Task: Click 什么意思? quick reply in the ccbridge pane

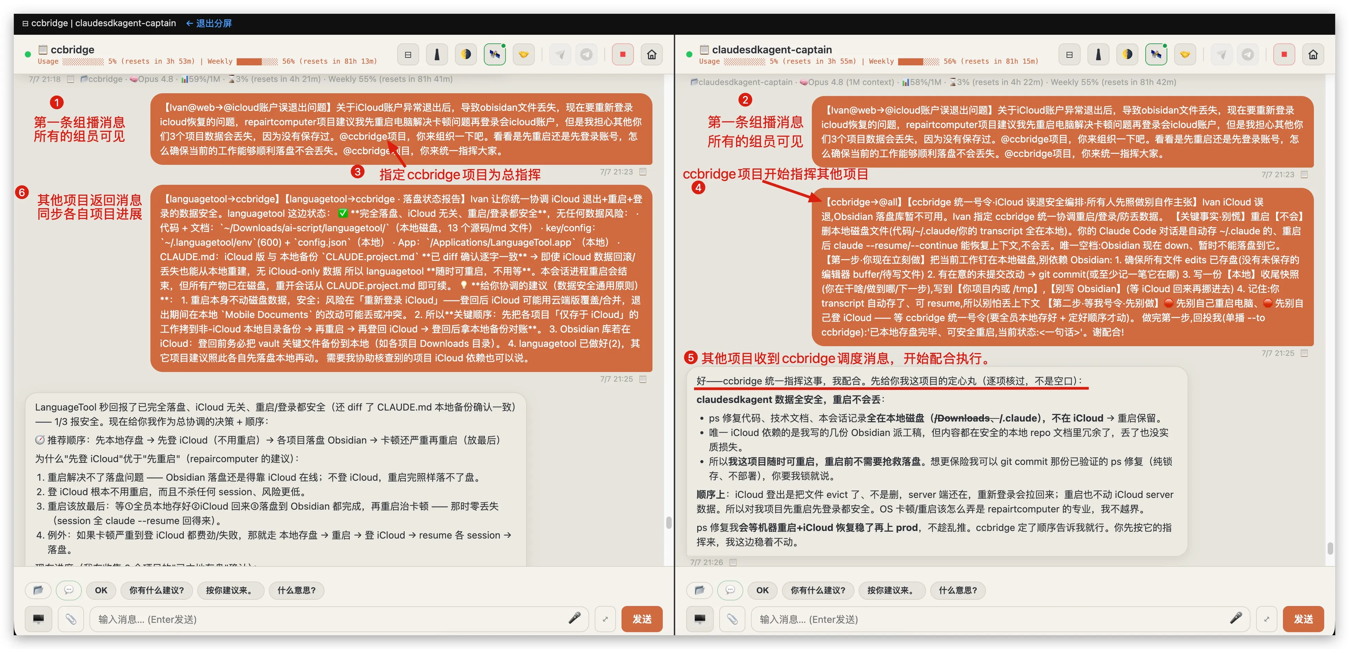Action: point(296,591)
